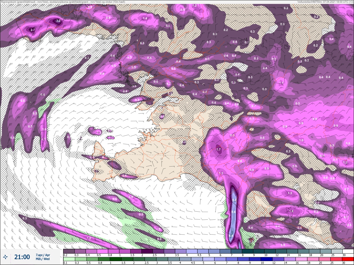The width and height of the screenshot is (354, 265).
Task: Click the 25 label in upper legend
Action: [333, 255]
